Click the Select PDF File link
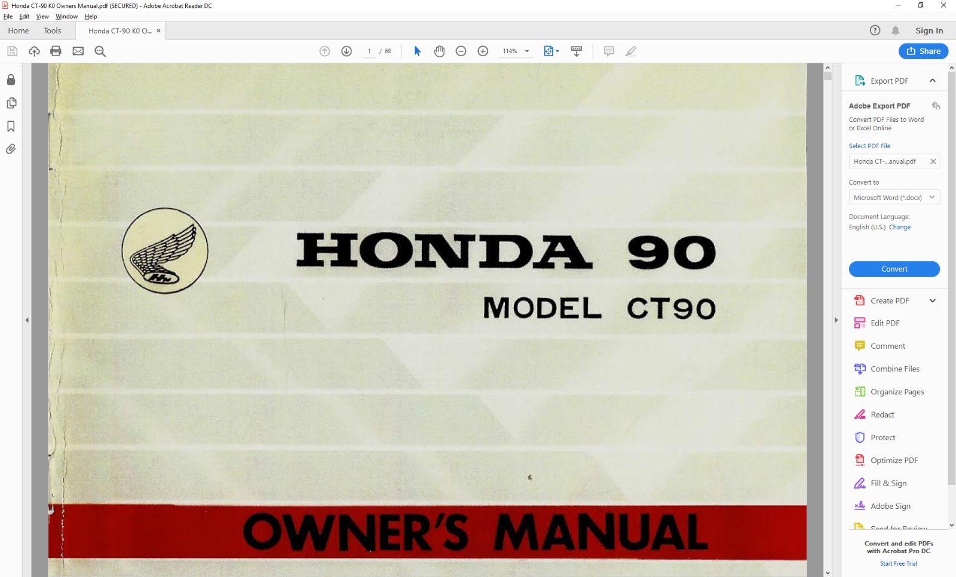The height and width of the screenshot is (577, 956). [x=869, y=146]
